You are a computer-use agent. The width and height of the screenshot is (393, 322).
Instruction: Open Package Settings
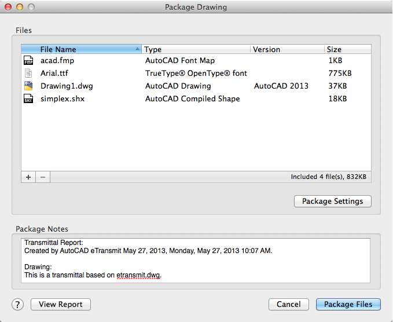tap(333, 202)
